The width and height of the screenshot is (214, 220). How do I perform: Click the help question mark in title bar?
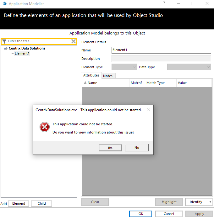coord(164,3)
